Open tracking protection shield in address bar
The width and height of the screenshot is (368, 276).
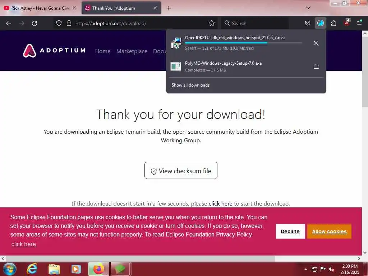point(59,23)
